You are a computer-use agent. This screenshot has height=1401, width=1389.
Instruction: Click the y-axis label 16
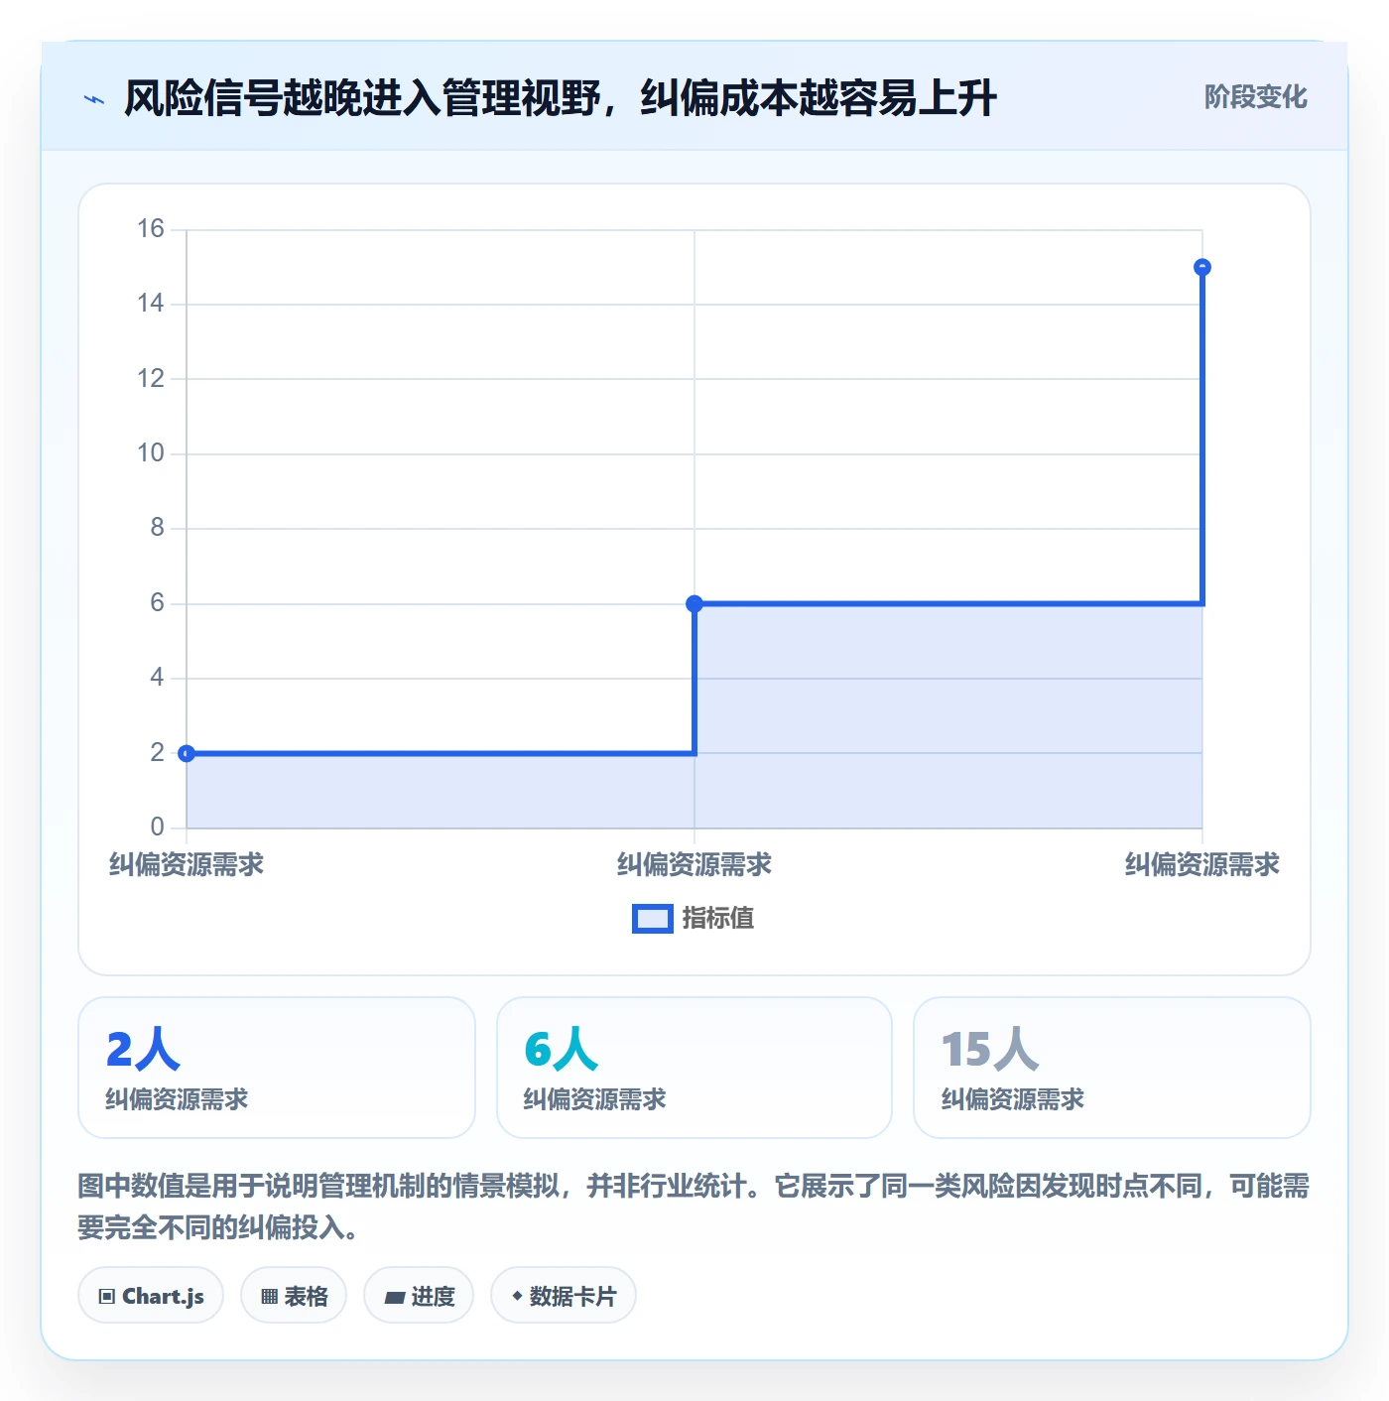pos(151,229)
